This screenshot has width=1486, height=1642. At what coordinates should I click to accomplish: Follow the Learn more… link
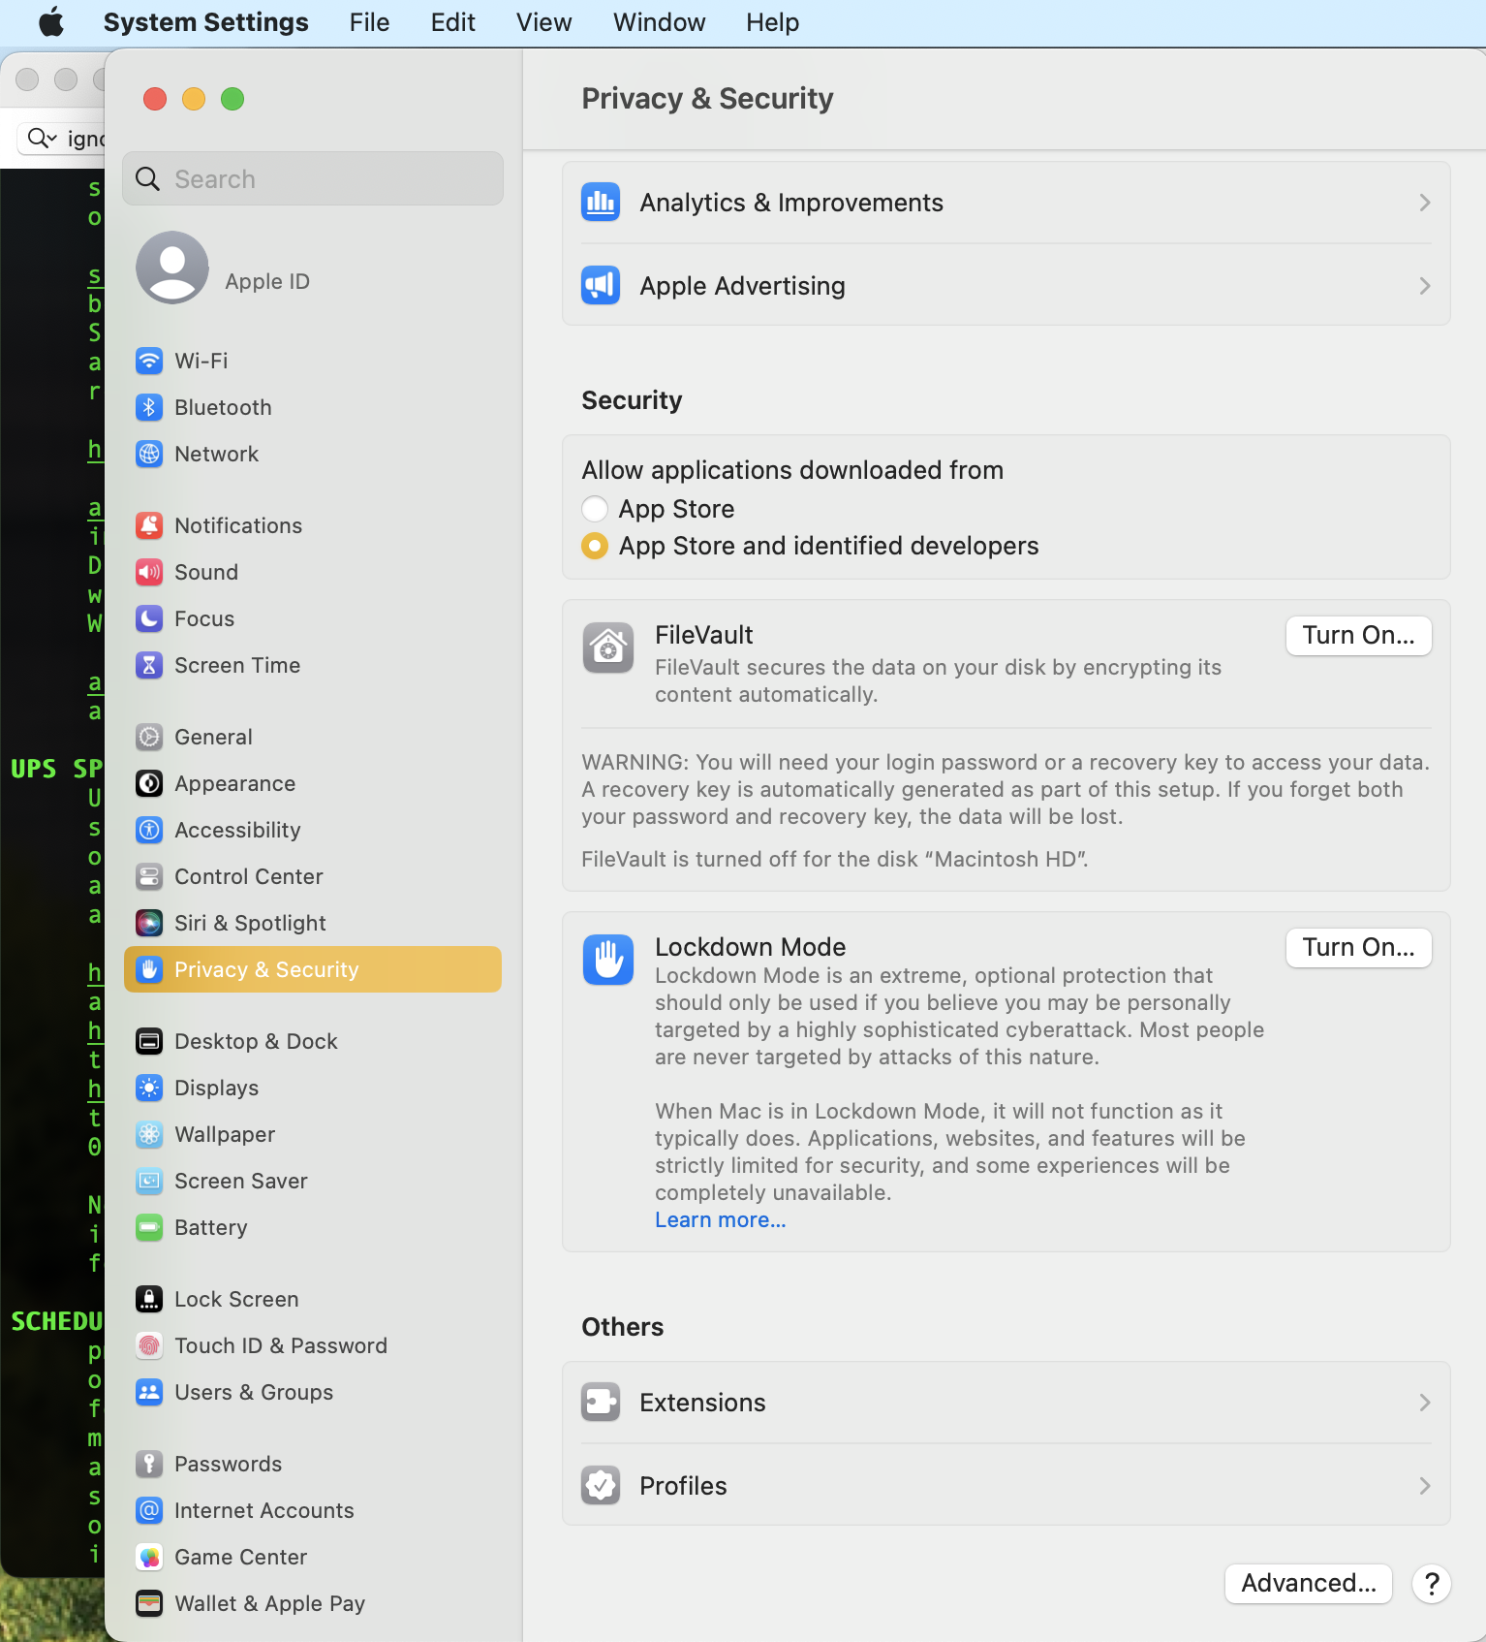721,1219
